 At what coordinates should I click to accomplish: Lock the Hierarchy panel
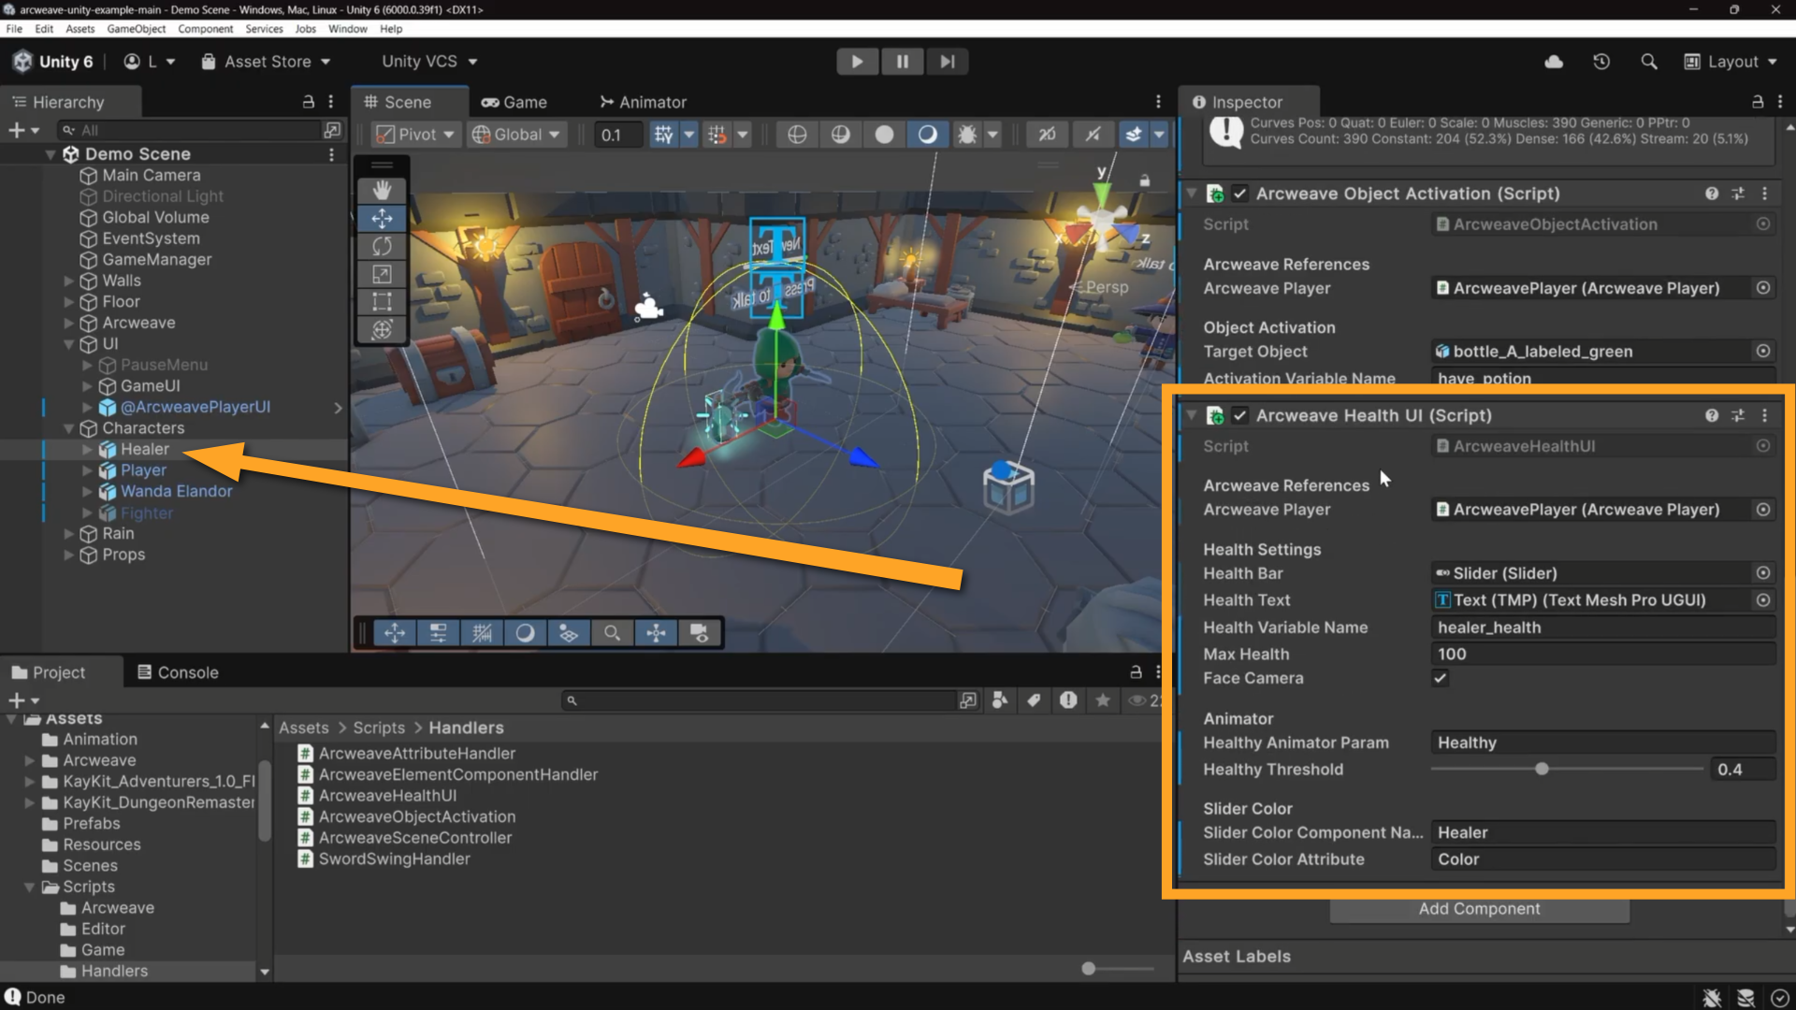(x=308, y=102)
